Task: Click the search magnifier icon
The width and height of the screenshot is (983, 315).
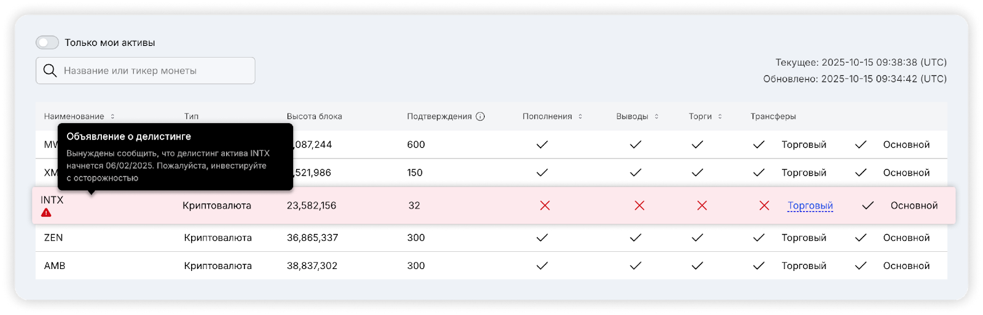Action: pyautogui.click(x=50, y=71)
